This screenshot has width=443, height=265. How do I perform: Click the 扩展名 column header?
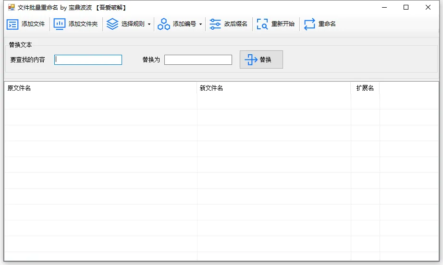[x=365, y=88]
